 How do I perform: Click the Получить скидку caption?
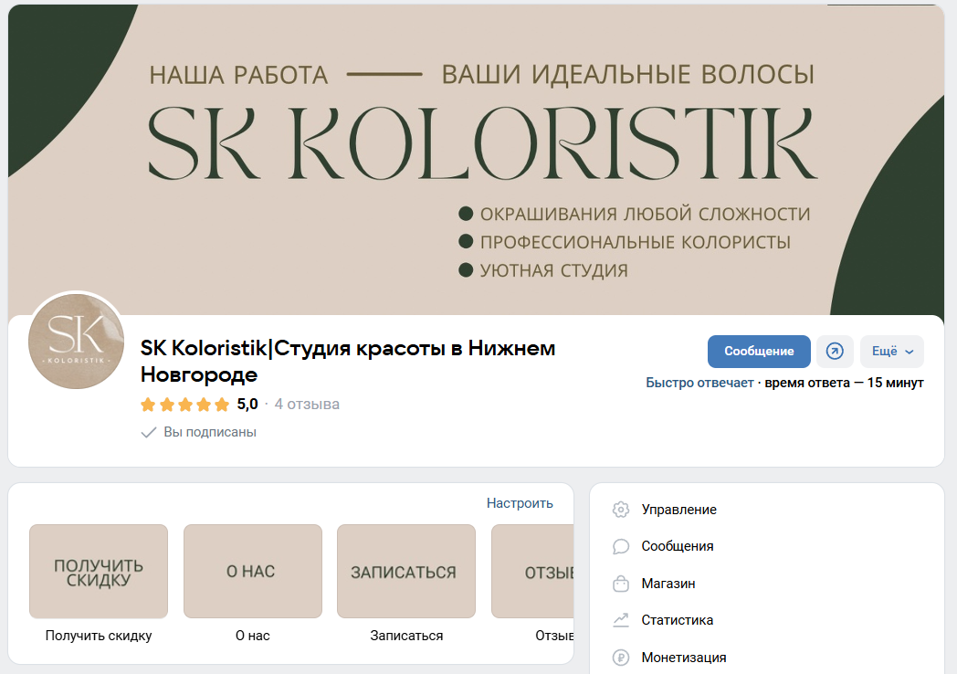(x=99, y=636)
